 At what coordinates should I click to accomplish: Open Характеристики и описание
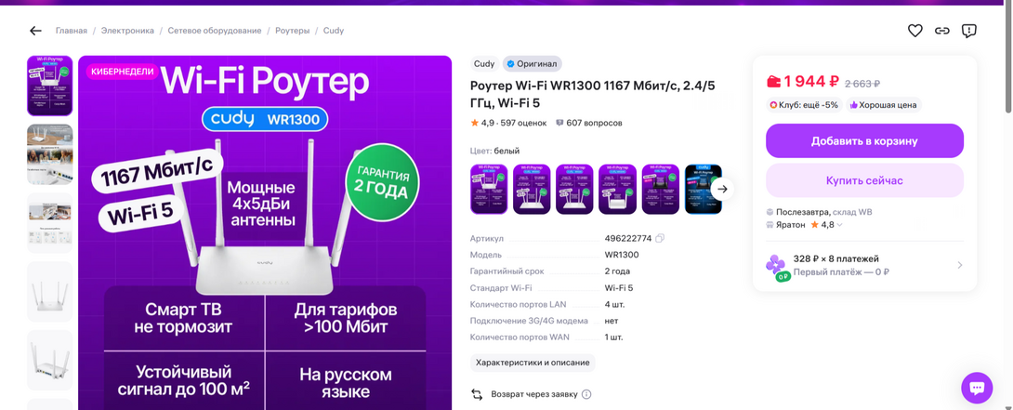point(533,363)
